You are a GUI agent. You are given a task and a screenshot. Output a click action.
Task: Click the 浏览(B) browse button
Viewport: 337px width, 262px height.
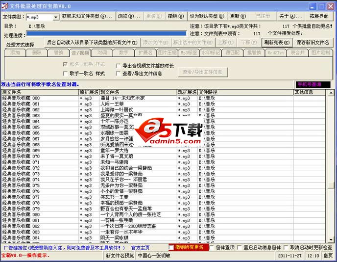click(x=129, y=16)
